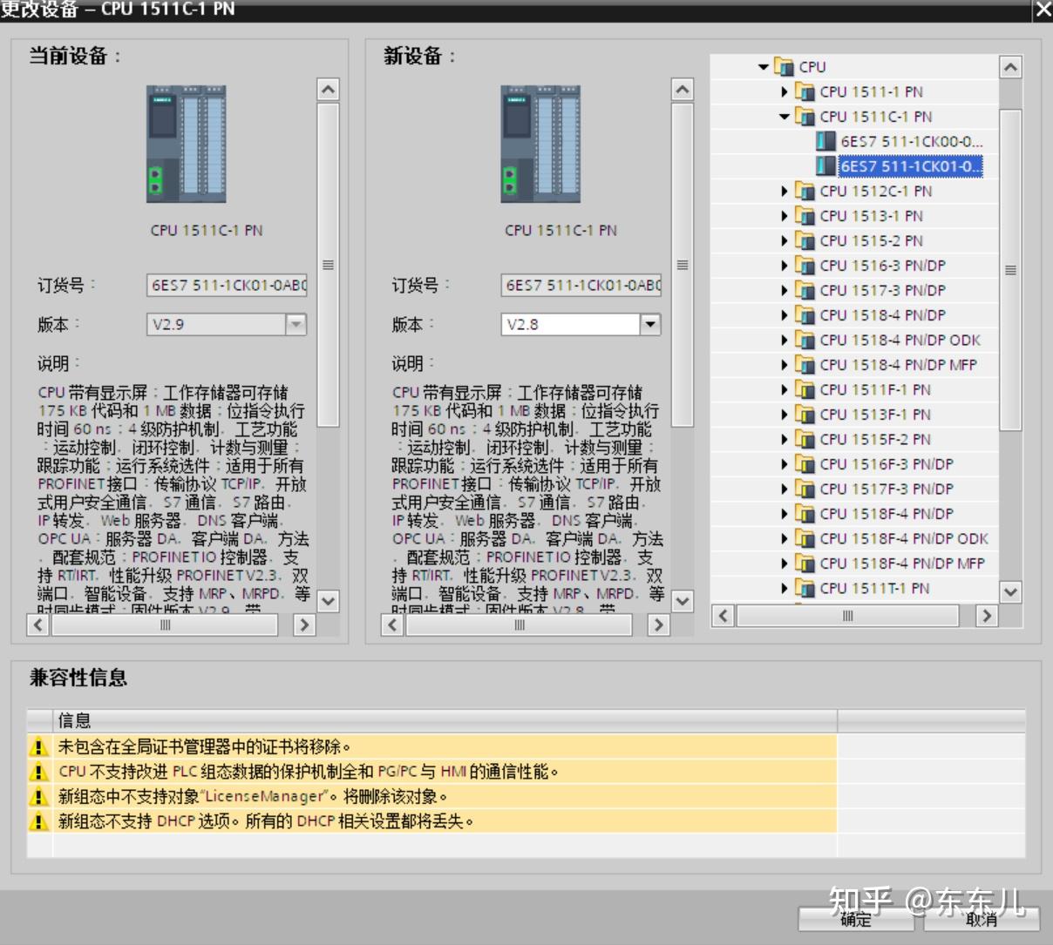1053x945 pixels.
Task: Click CPU 1516F-3 PN/DP folder icon
Action: click(805, 464)
